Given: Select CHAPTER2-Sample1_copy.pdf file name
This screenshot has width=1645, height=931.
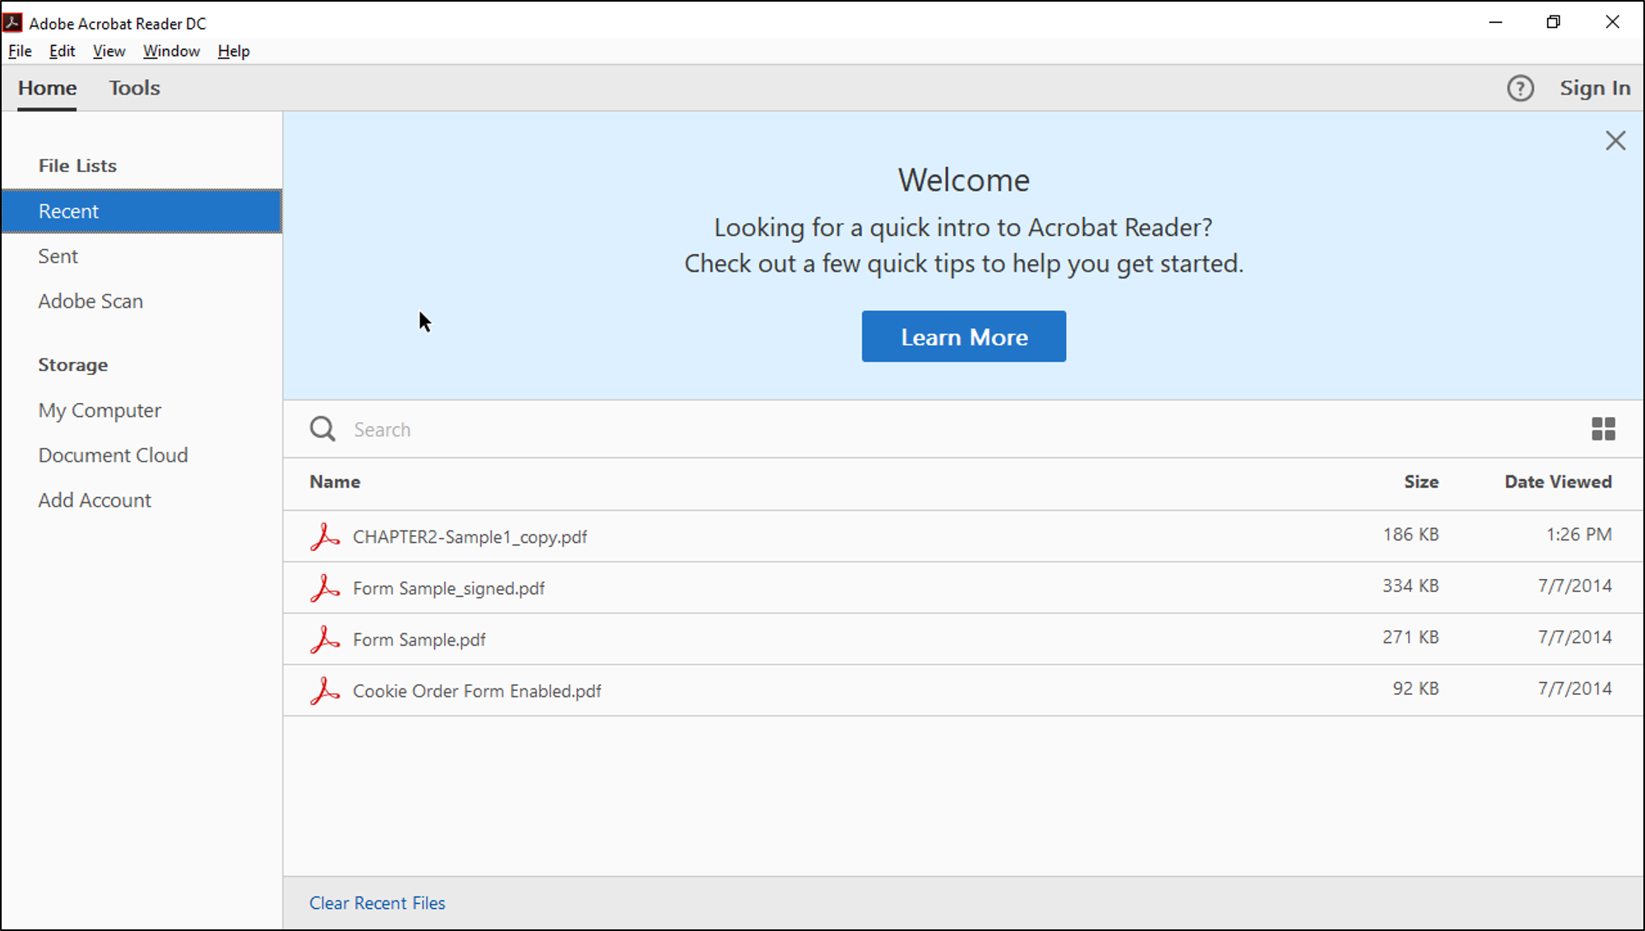Looking at the screenshot, I should pyautogui.click(x=470, y=537).
